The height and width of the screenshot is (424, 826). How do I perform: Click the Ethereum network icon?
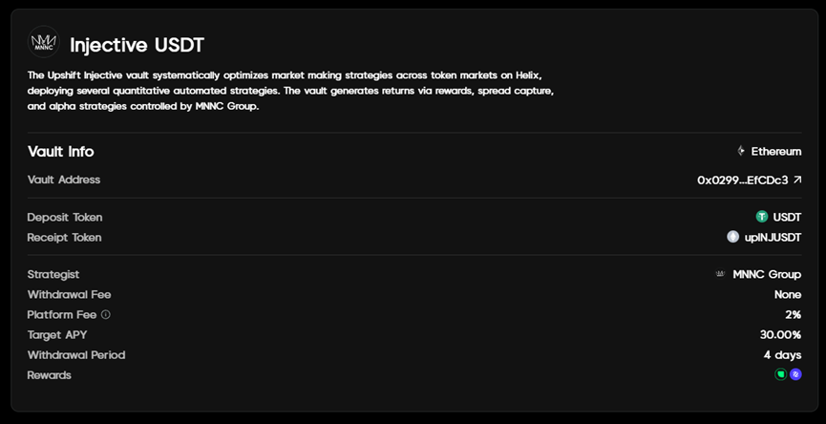pyautogui.click(x=741, y=151)
